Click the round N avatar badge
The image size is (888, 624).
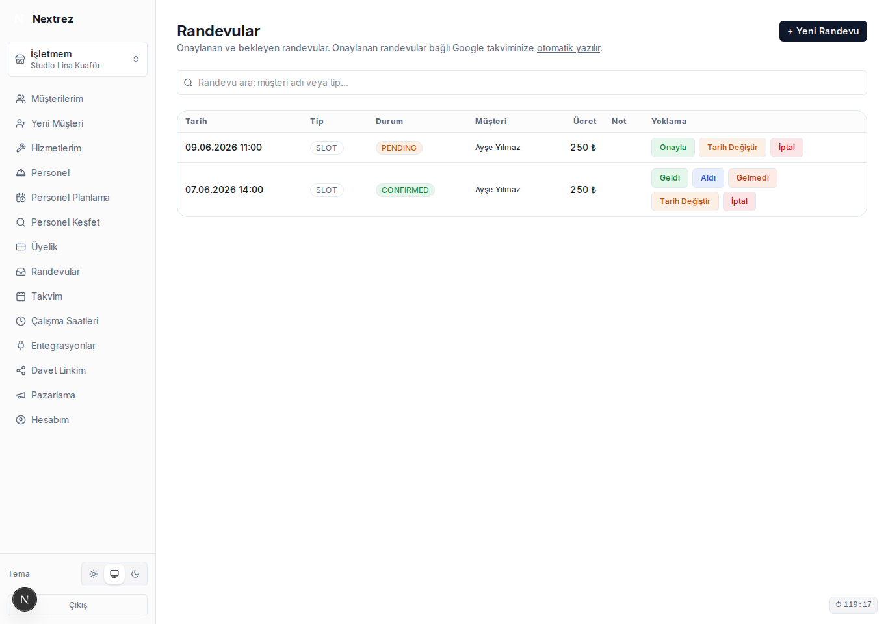coord(25,599)
